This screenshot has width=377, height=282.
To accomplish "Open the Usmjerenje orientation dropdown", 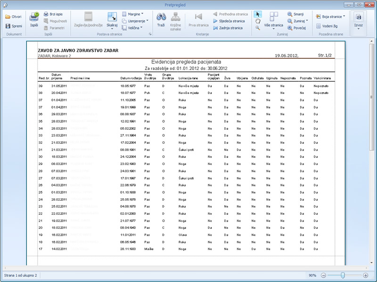I will (x=135, y=21).
